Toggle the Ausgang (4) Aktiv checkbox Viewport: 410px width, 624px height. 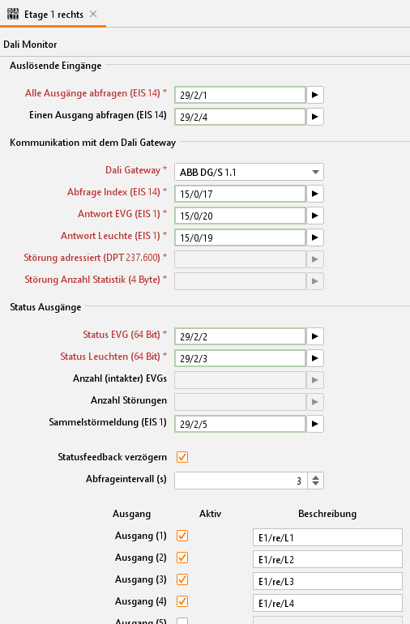tap(182, 601)
